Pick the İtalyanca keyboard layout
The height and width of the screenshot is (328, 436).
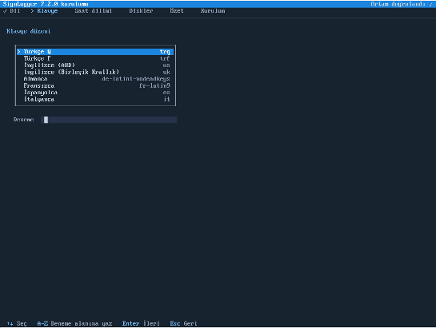click(95, 99)
